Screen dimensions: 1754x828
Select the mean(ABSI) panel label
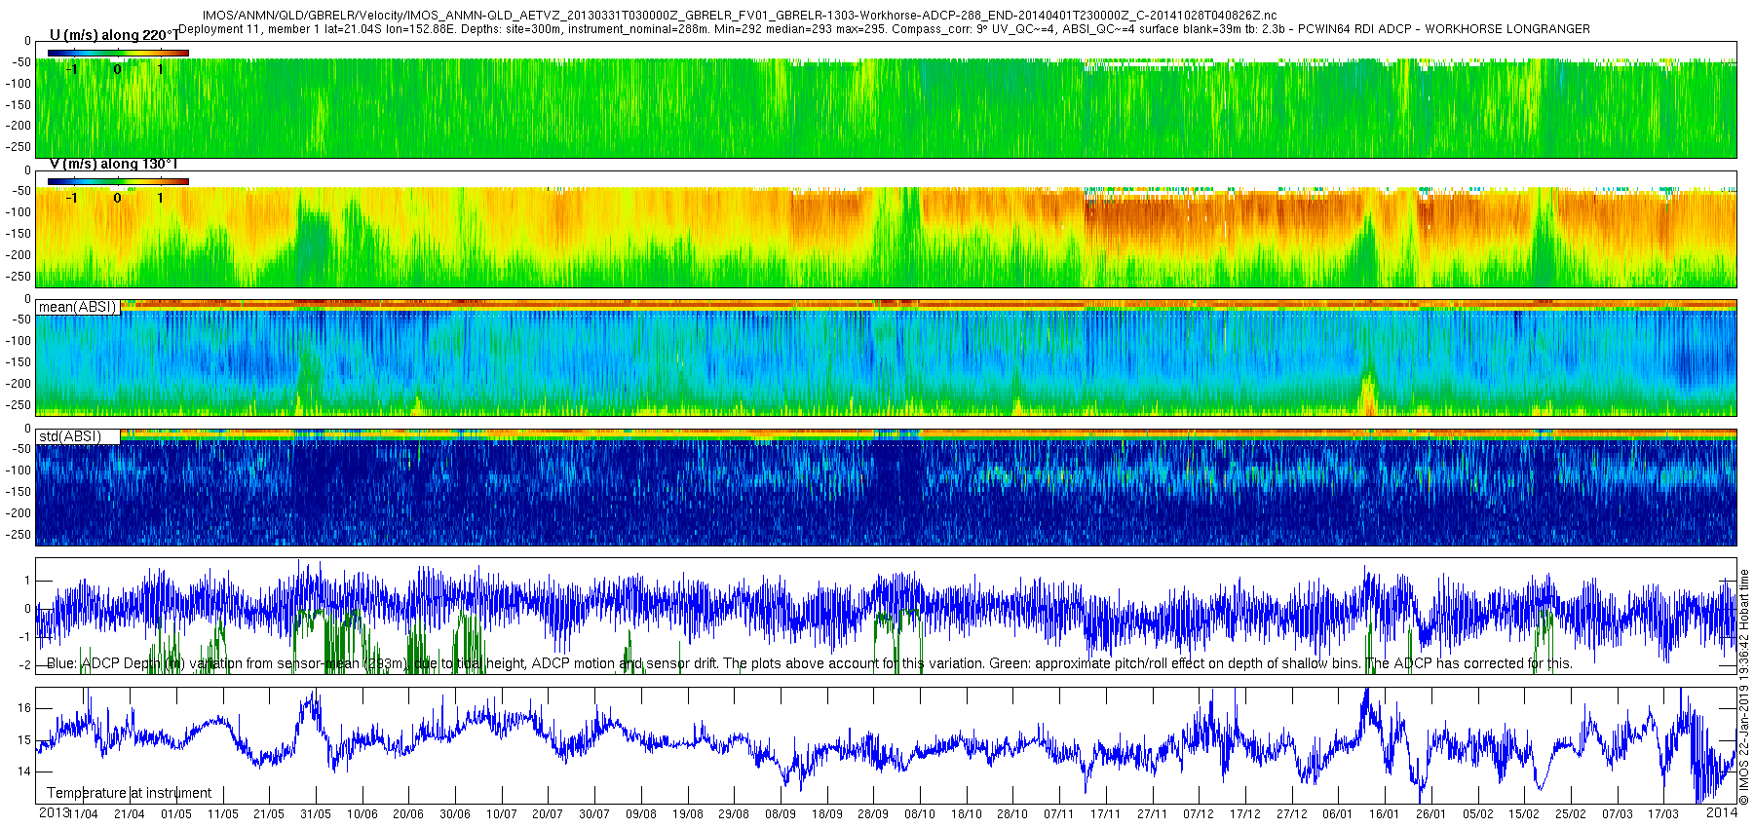[x=77, y=307]
